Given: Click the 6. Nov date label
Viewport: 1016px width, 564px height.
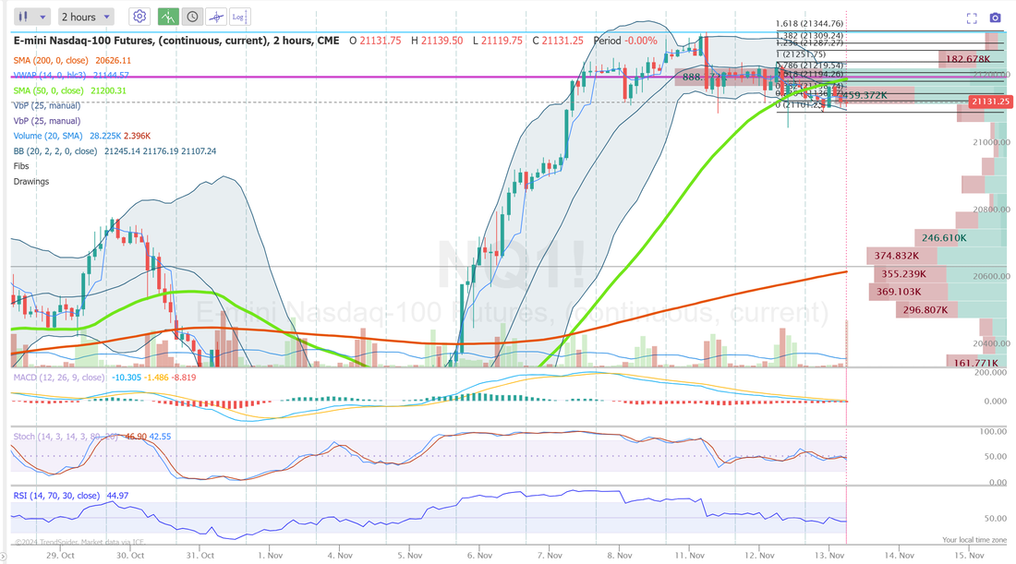Looking at the screenshot, I should tap(480, 555).
